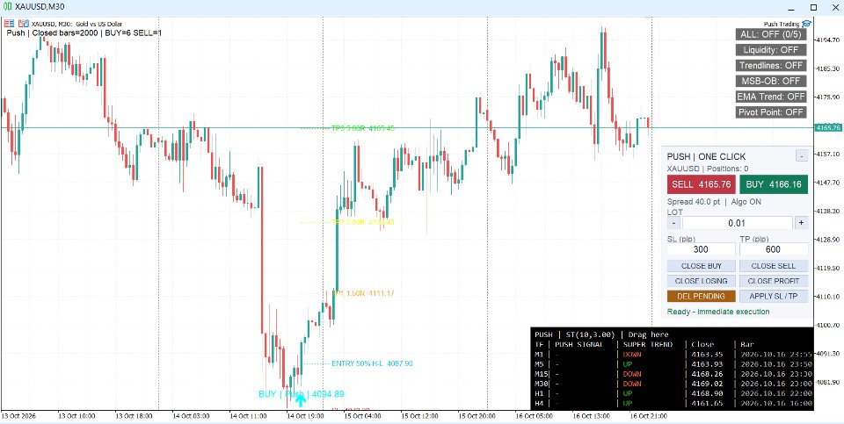Click the current price tag 4165.76 on axis
Image resolution: width=844 pixels, height=424 pixels.
(829, 128)
